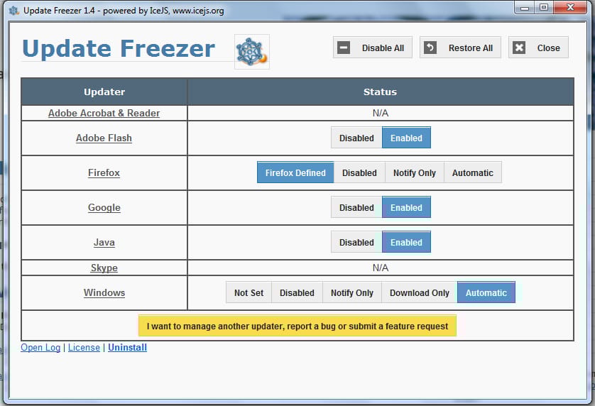Viewport: 595px width, 406px height.
Task: Choose Automatic for Firefox updates
Action: [472, 173]
